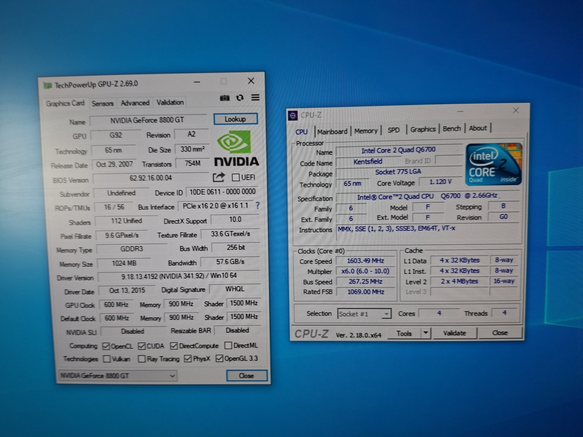Image resolution: width=583 pixels, height=437 pixels.
Task: Expand the CPU-Z Tools dropdown arrow
Action: click(425, 333)
